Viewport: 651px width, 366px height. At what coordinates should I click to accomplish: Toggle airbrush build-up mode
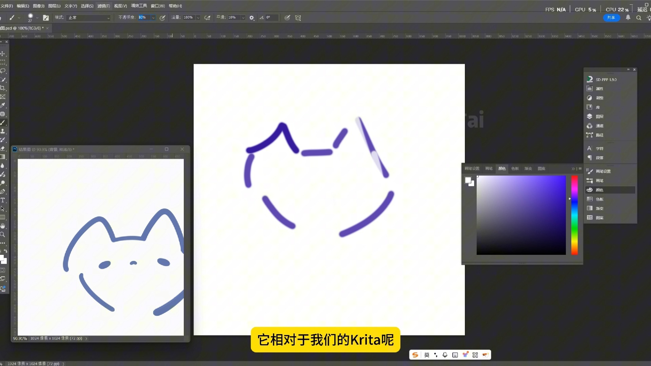[x=207, y=18]
